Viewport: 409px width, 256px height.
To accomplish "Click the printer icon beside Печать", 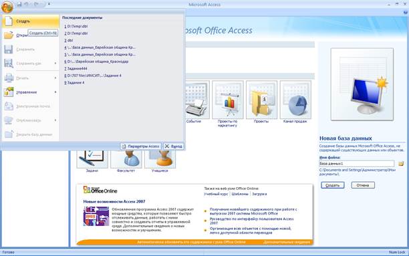I will [x=9, y=78].
